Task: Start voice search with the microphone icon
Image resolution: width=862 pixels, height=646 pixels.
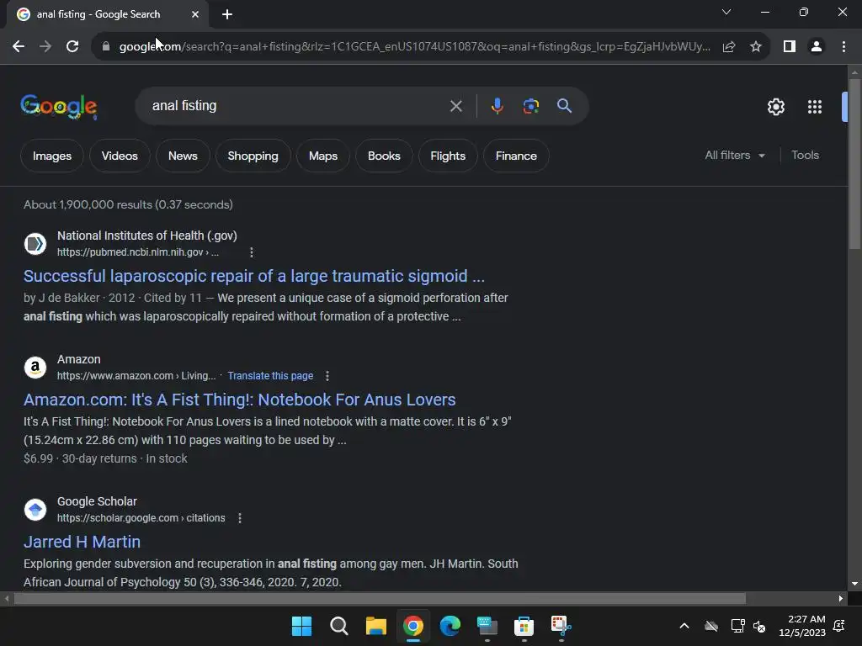Action: pyautogui.click(x=497, y=106)
